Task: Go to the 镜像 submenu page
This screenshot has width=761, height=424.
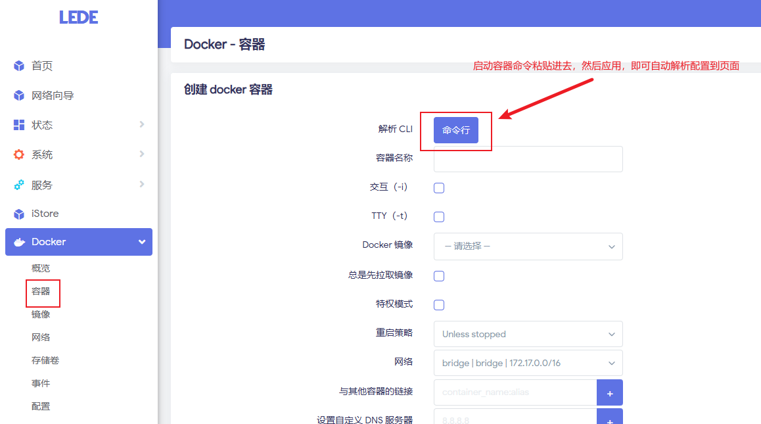Action: pos(41,314)
